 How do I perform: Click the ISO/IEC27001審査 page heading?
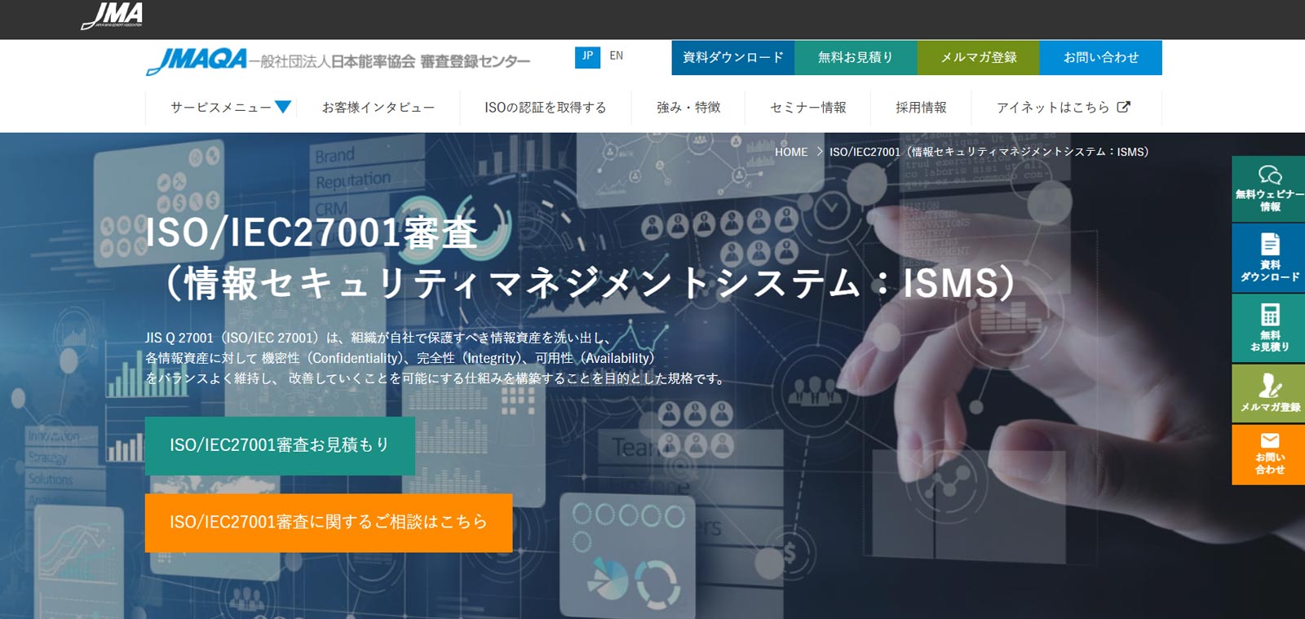(312, 232)
